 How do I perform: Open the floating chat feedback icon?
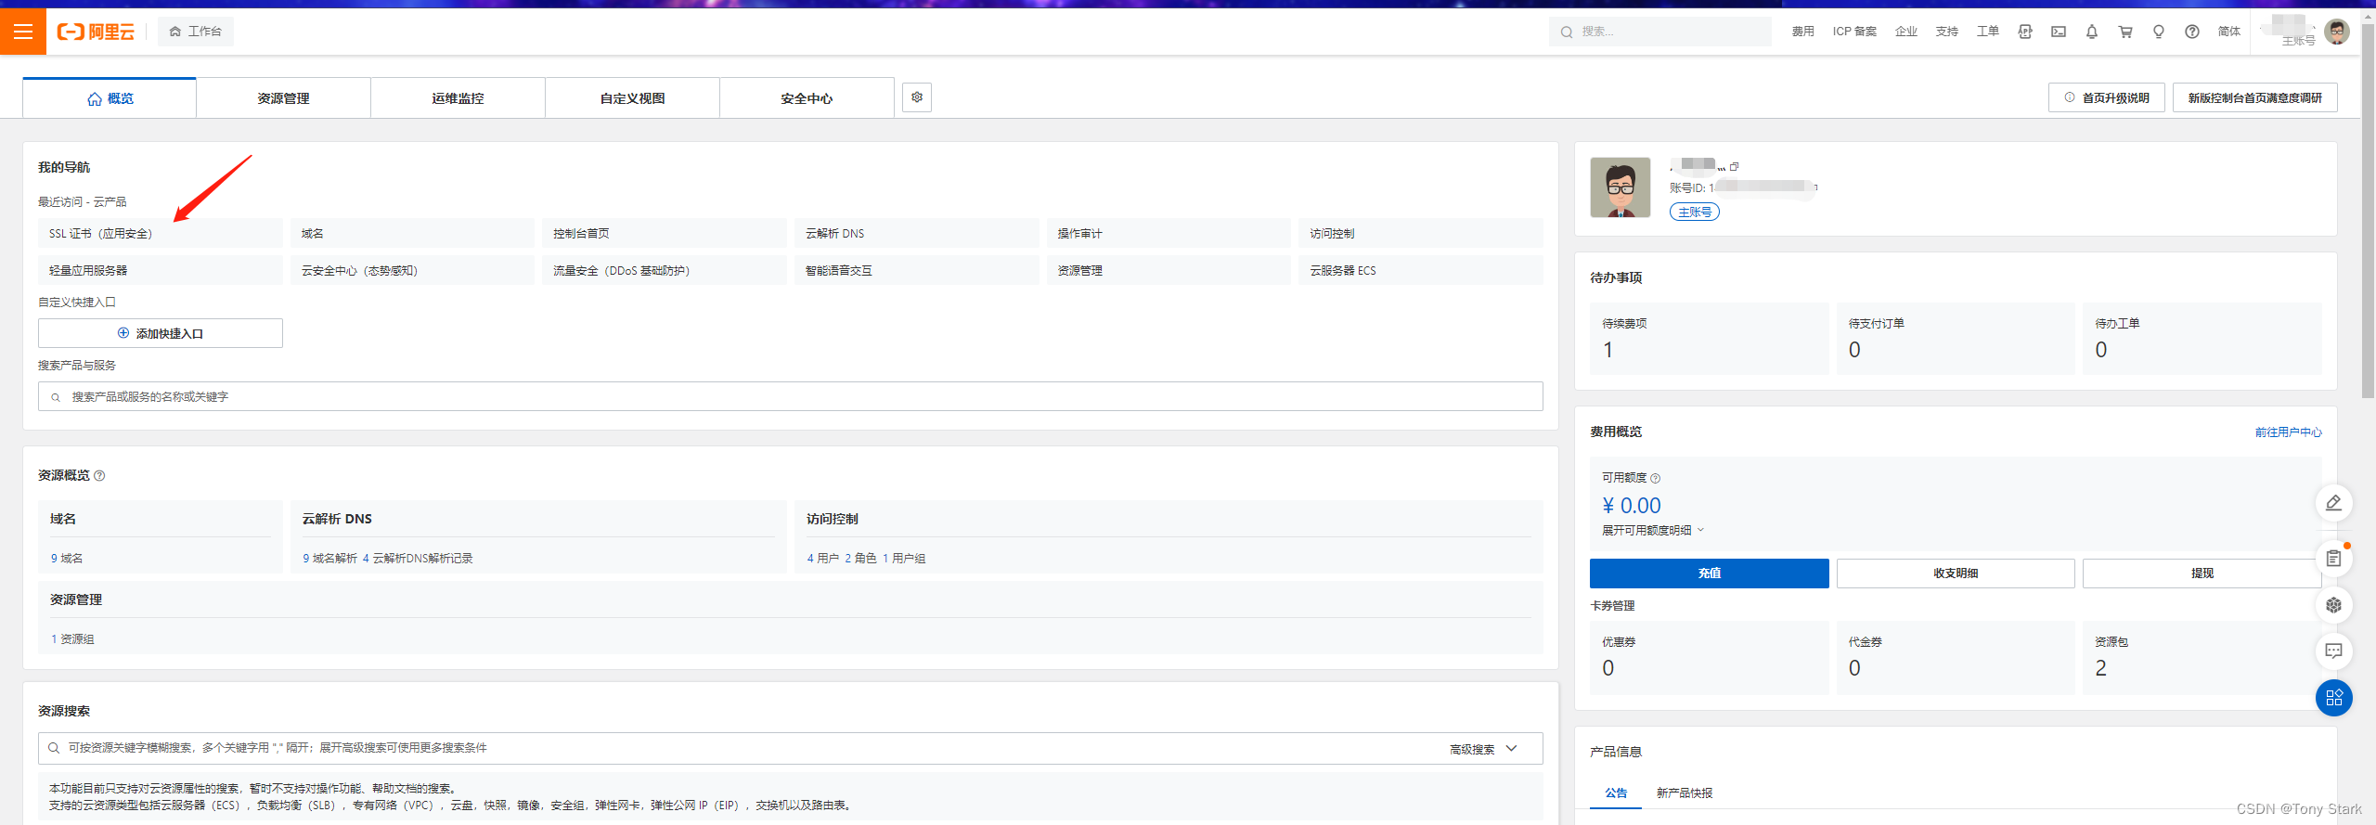click(x=2333, y=651)
